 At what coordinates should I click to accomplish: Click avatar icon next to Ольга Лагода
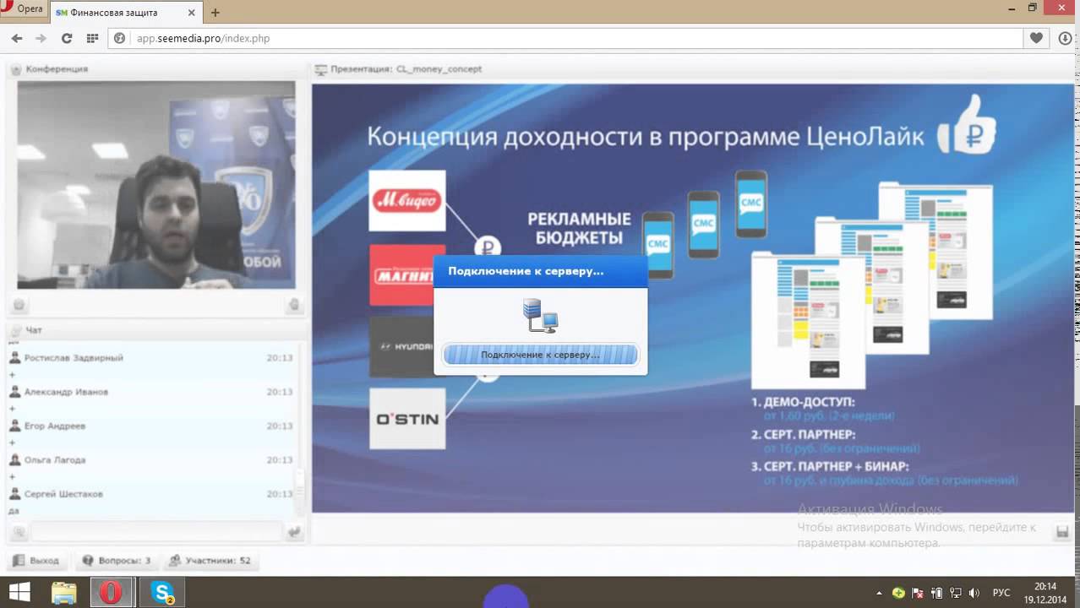(14, 460)
